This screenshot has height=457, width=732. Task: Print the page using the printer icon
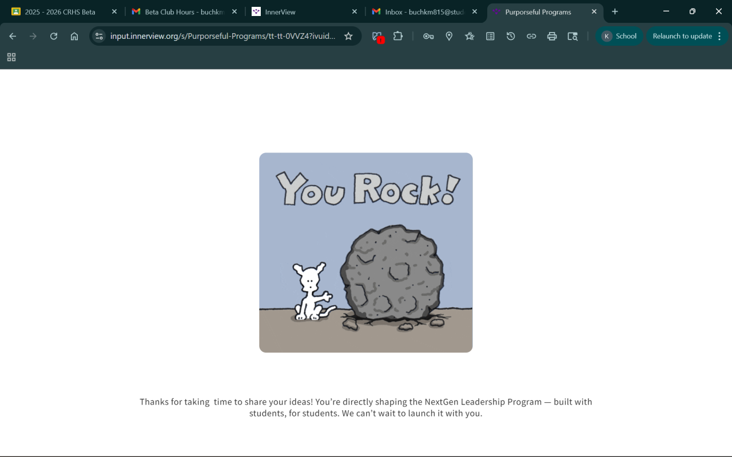(552, 36)
